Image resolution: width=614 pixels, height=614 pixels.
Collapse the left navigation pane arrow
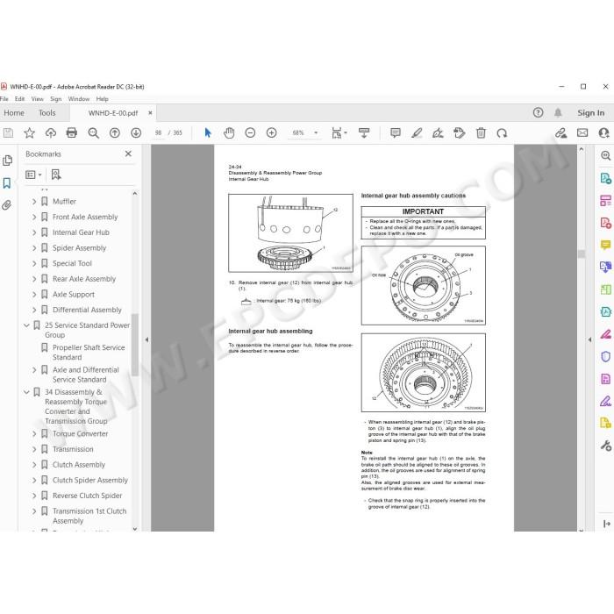146,339
